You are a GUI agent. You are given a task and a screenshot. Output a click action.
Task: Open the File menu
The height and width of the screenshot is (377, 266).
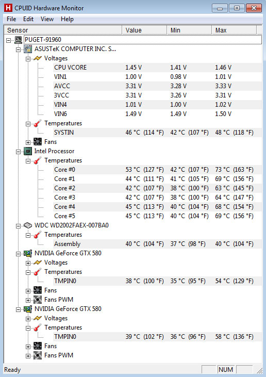coord(11,19)
